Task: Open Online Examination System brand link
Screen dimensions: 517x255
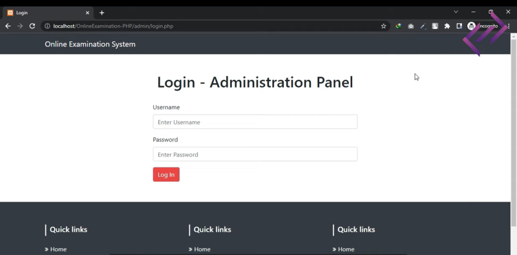Action: tap(90, 44)
